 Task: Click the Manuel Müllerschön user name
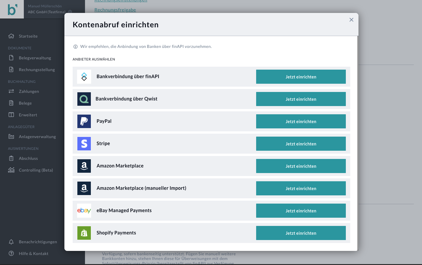point(45,6)
